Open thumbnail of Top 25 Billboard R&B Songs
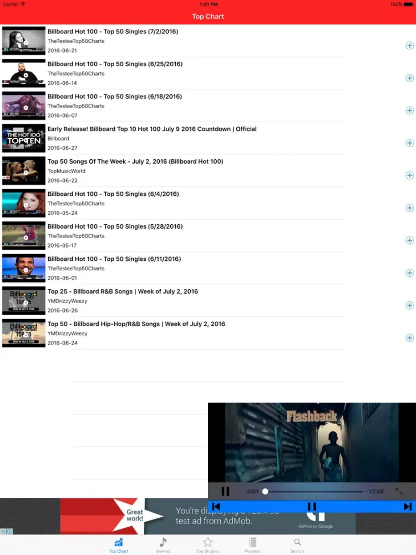The image size is (416, 555). coord(24,300)
